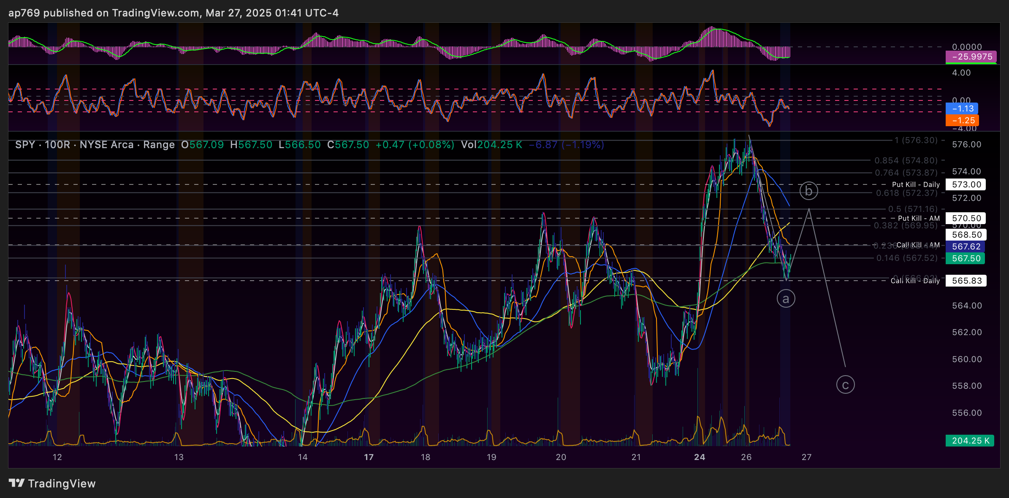
Task: Click the date '20' on time axis
Action: (561, 457)
